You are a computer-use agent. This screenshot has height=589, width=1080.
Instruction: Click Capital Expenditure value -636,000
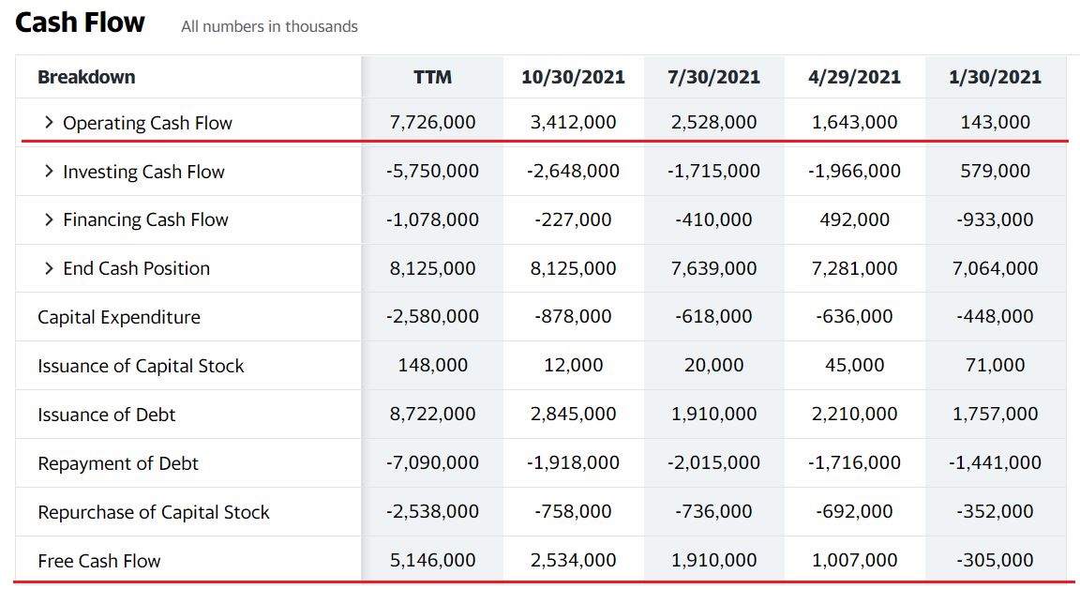click(x=854, y=317)
